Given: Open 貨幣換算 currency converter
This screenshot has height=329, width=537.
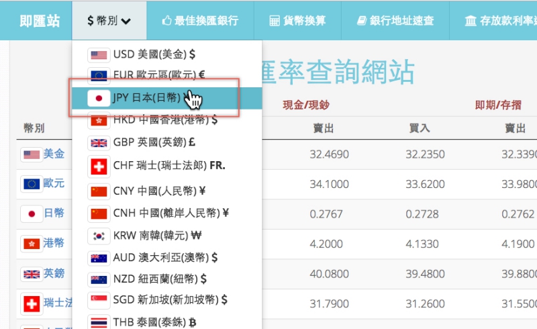Looking at the screenshot, I should [297, 21].
